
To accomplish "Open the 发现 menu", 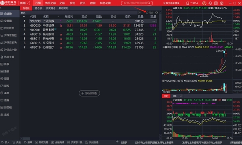I will point(72,3).
